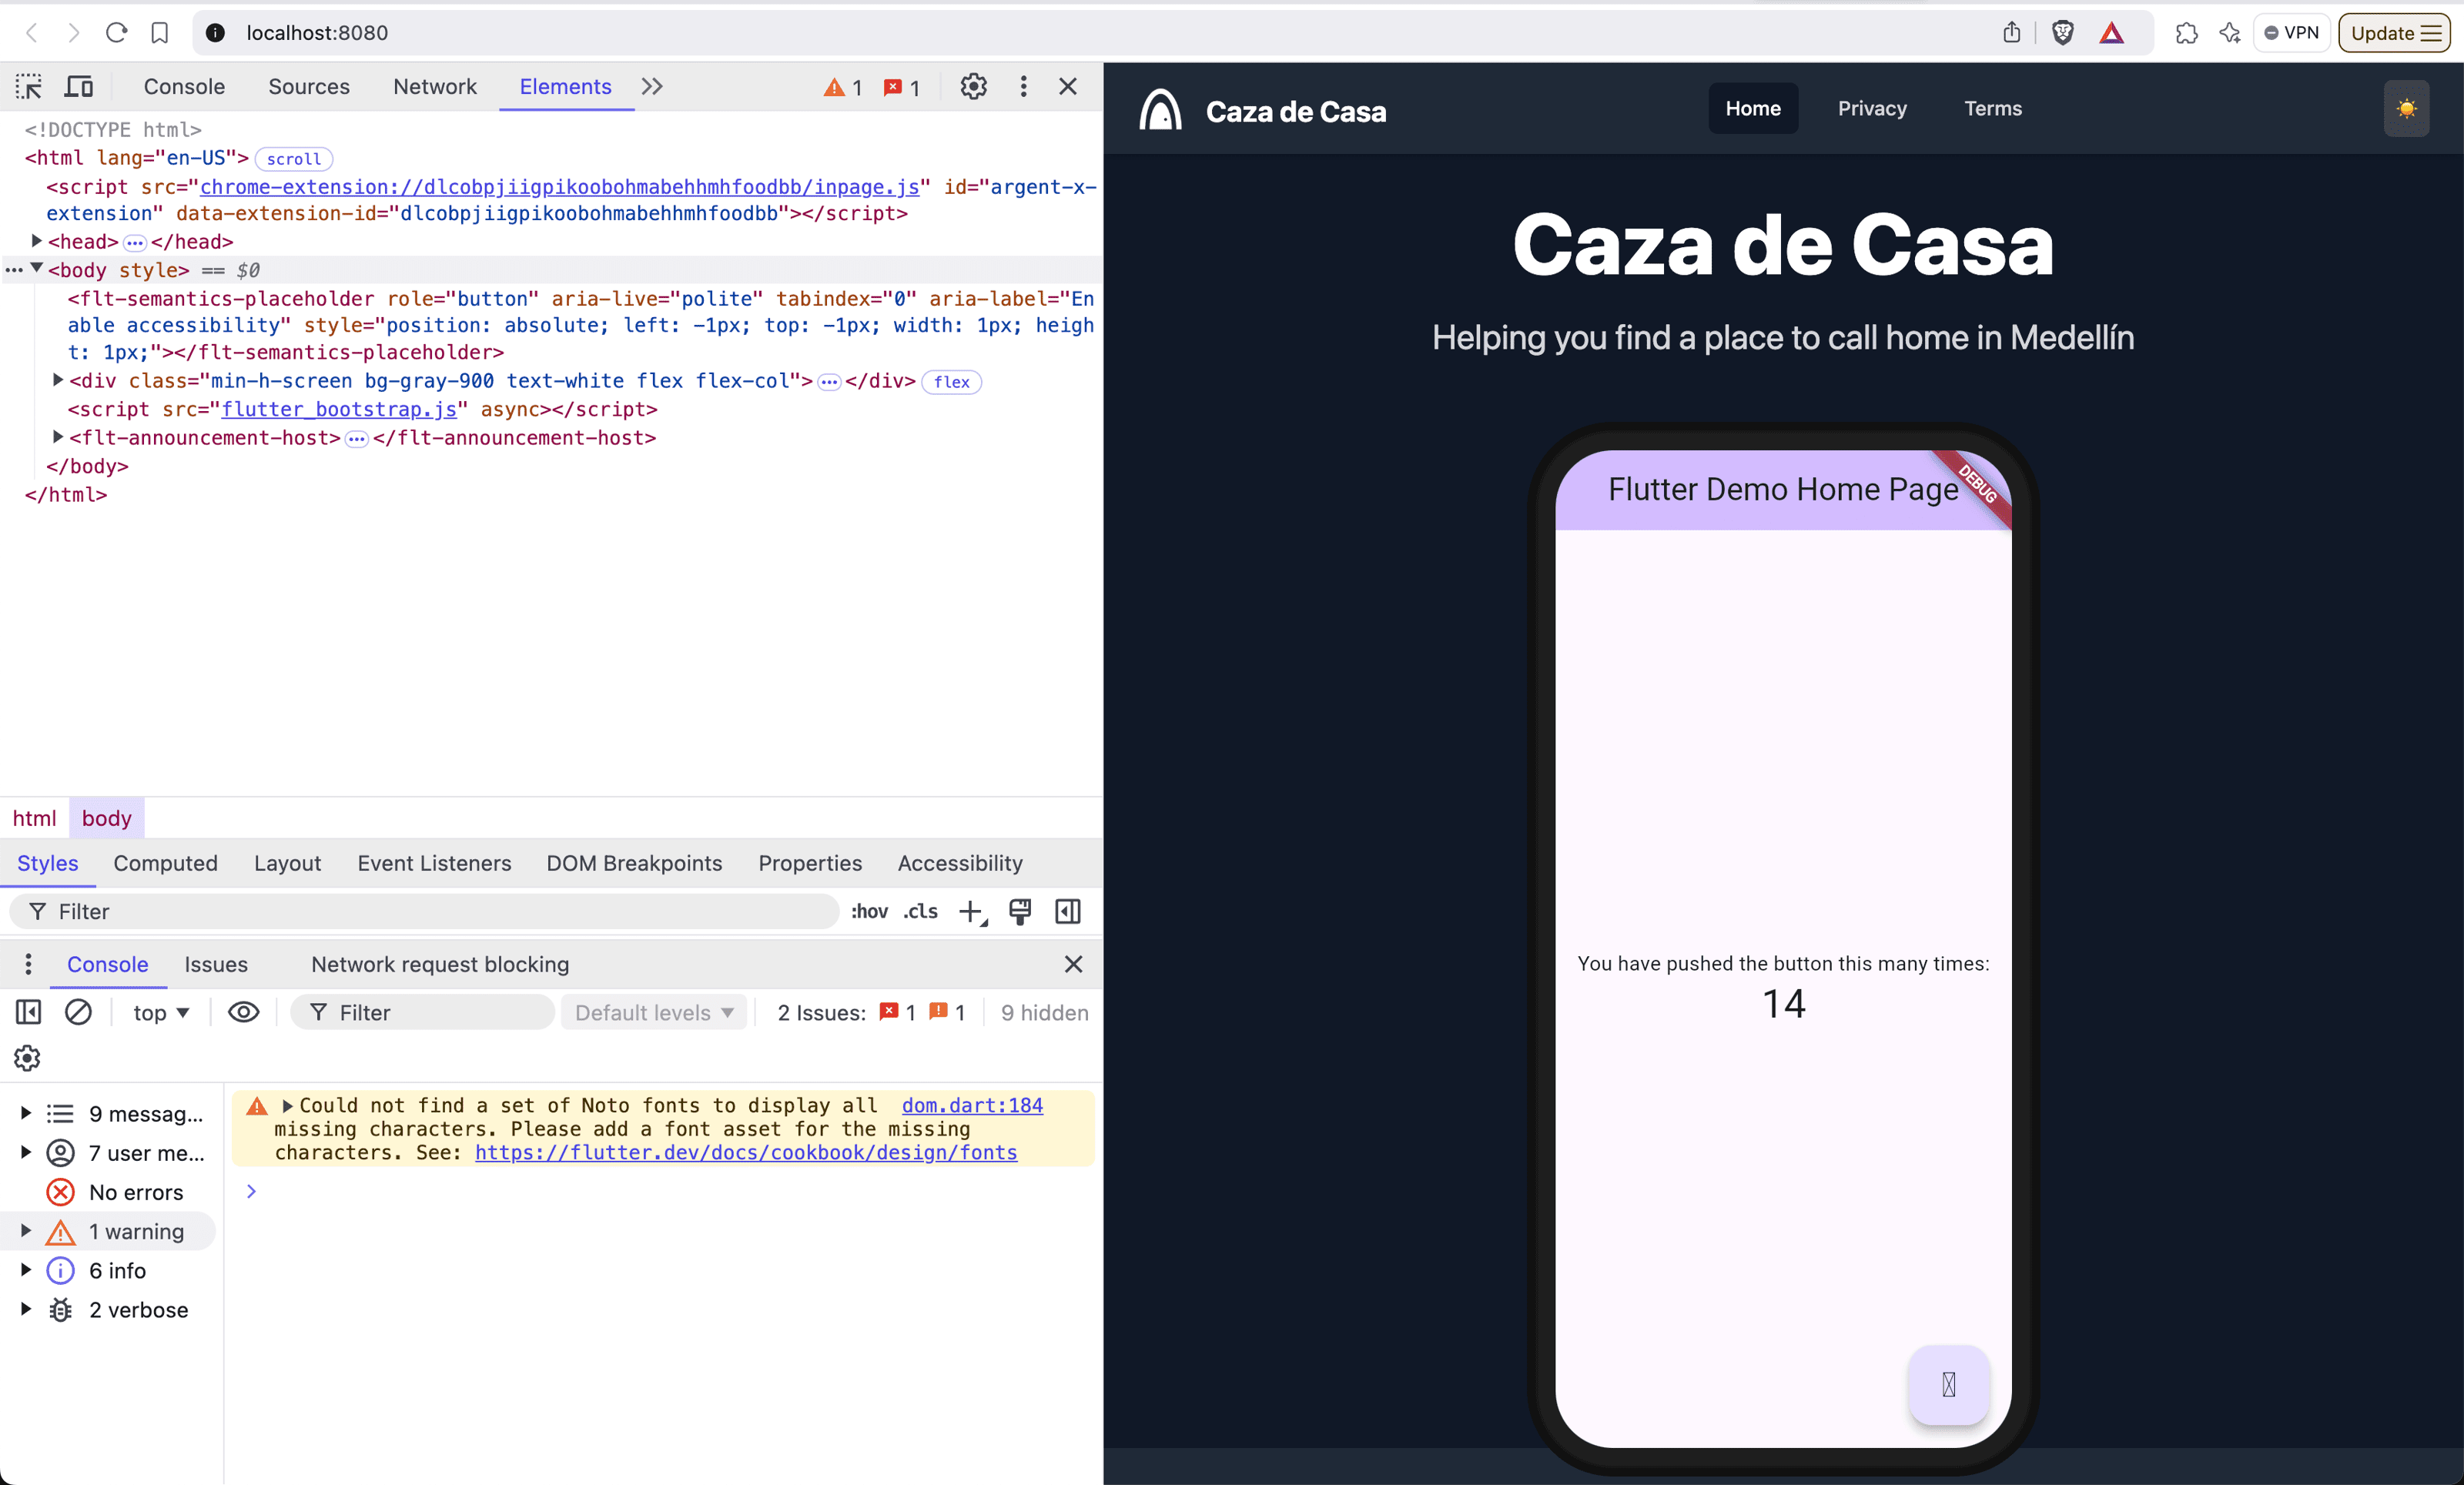Expand the head element node

pyautogui.click(x=36, y=241)
